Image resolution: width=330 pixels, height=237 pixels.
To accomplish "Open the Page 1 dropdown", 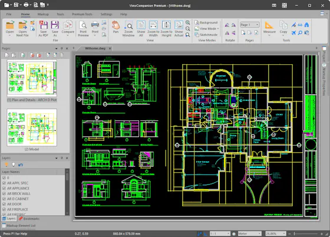I will (x=250, y=25).
